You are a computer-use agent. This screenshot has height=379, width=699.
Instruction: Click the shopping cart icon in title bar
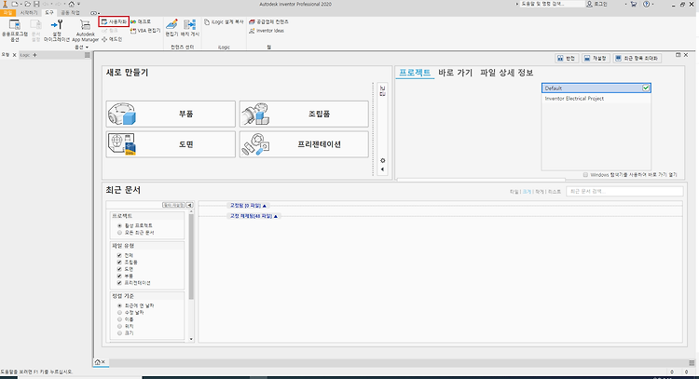(634, 4)
